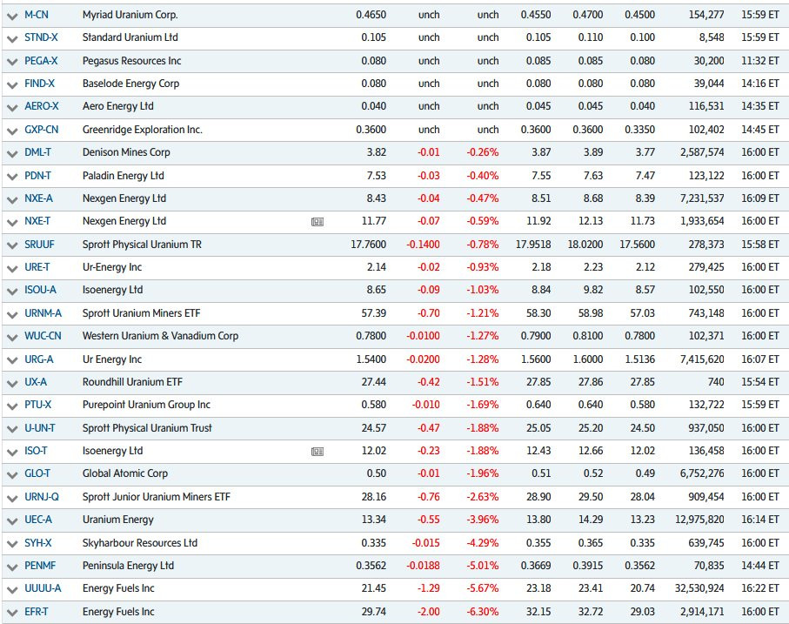Viewport: 789px width, 624px height.
Task: Click the -3.96% change for UEC-A
Action: click(483, 520)
